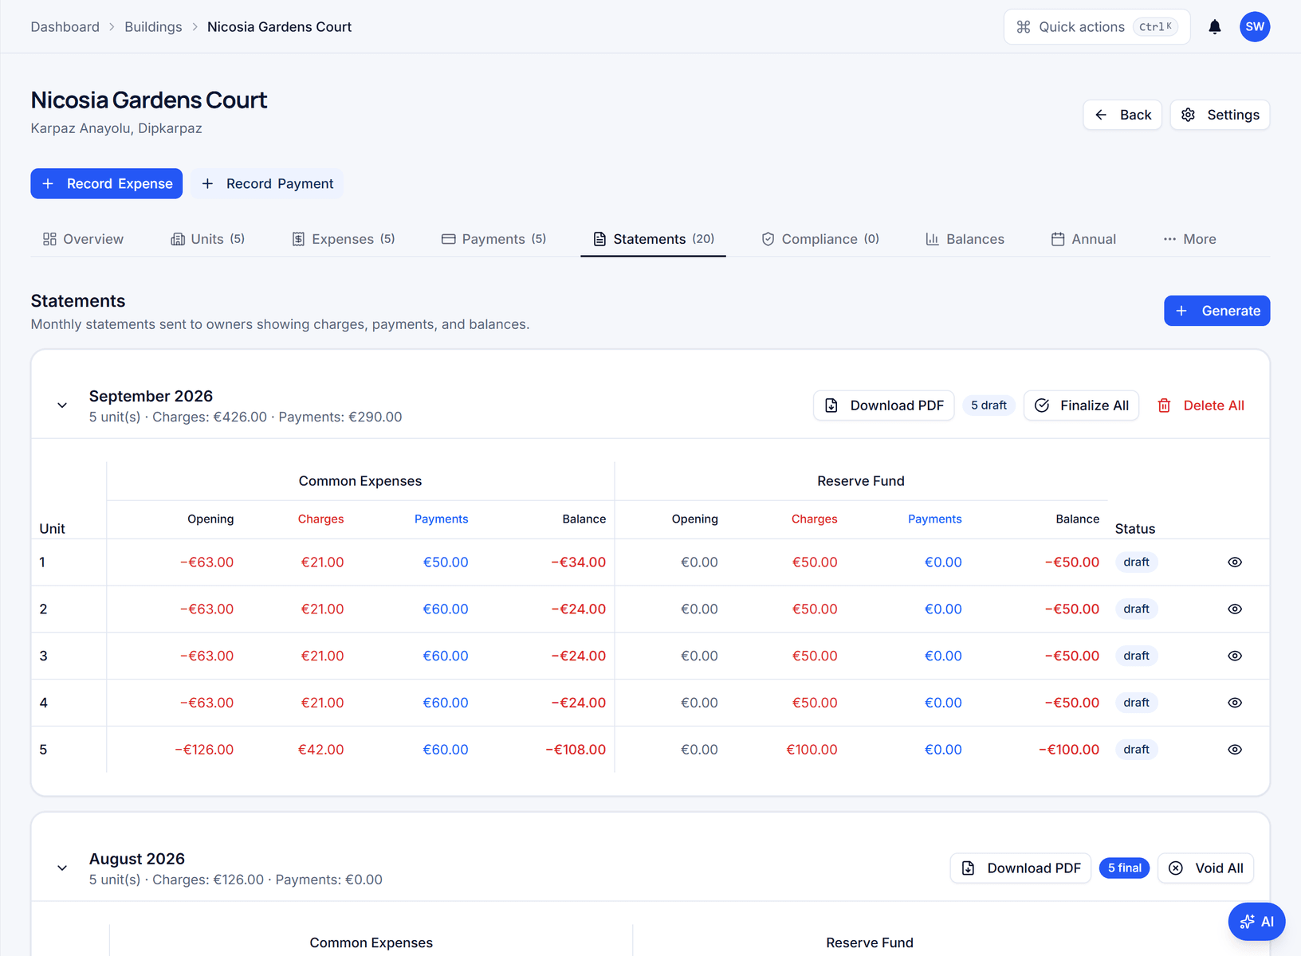The width and height of the screenshot is (1301, 956).
Task: Open the floating AI assistant button
Action: coord(1256,922)
